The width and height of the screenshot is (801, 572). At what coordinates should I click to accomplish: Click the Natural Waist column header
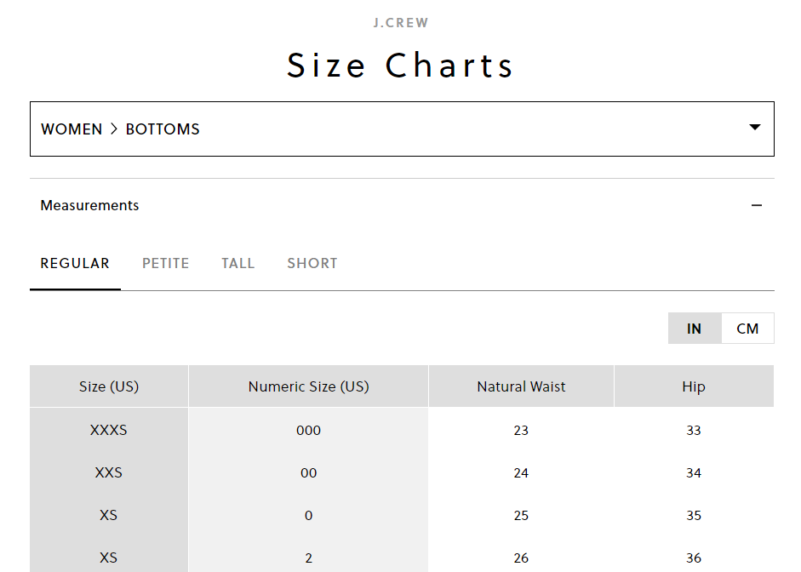coord(521,386)
